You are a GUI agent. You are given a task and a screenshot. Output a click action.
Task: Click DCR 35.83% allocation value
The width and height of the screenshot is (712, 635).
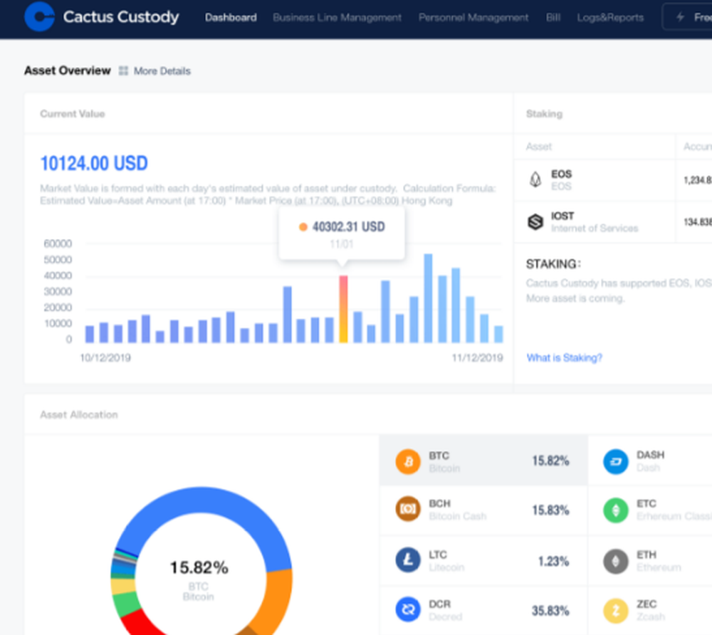click(x=550, y=611)
